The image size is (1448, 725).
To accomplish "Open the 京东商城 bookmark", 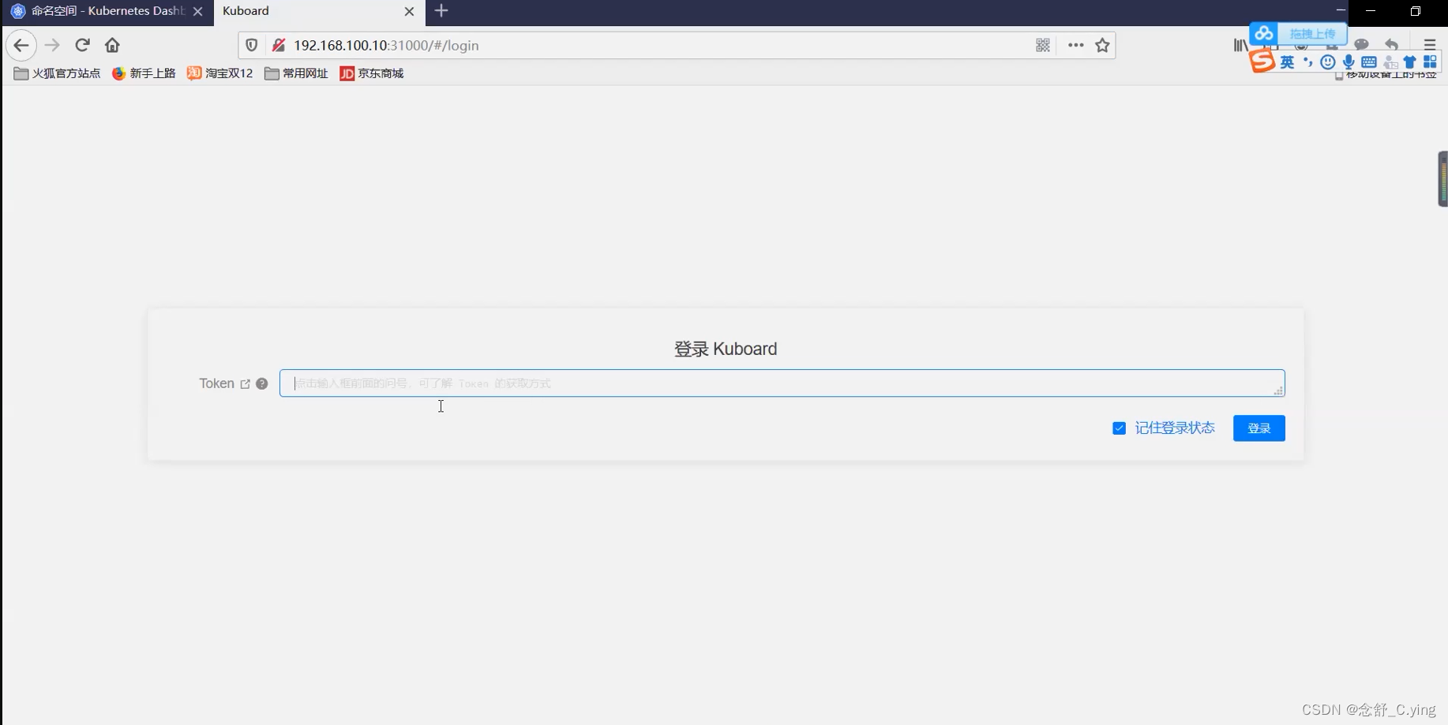I will click(x=371, y=73).
